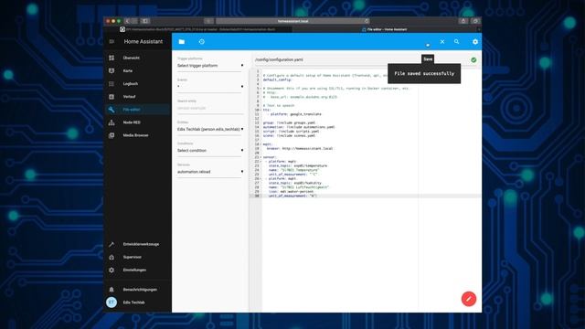
Task: Open Entwicklerwerkzeuge in sidebar
Action: tap(137, 244)
